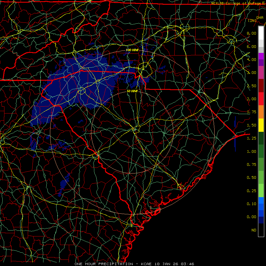This screenshot has height=266, width=266.
Task: Click the 0.10 legend value
Action: 252,204
